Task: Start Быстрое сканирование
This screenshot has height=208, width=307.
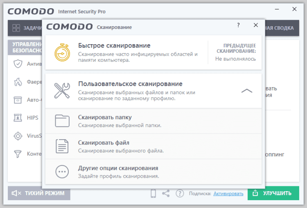Action: point(153,52)
